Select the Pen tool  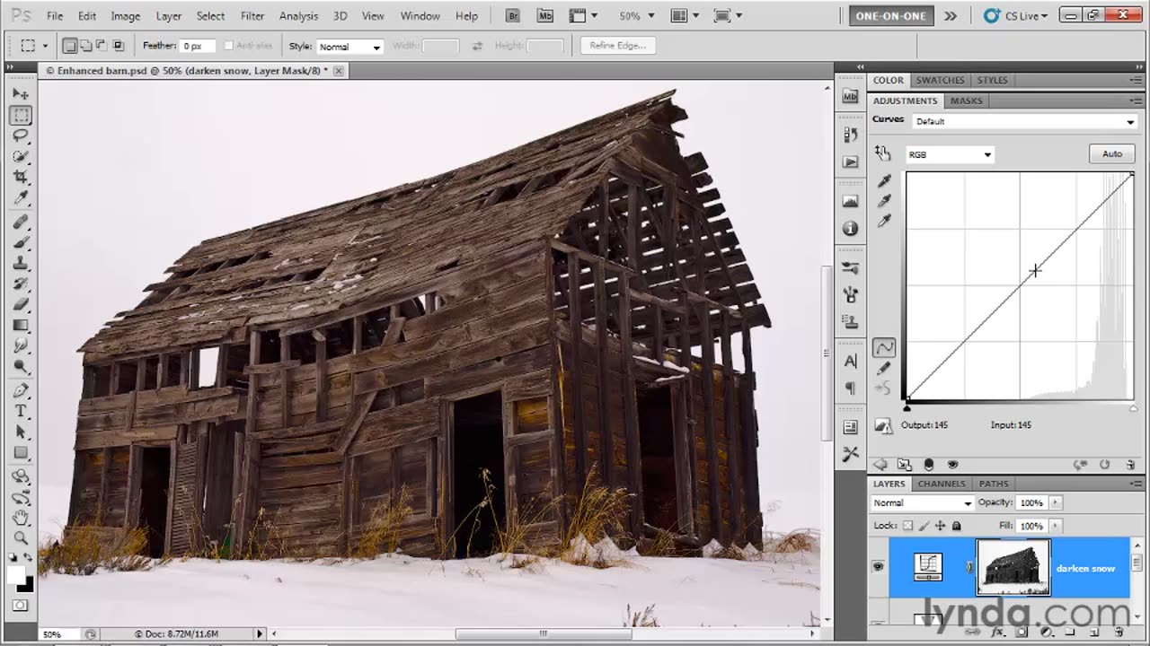pos(21,390)
